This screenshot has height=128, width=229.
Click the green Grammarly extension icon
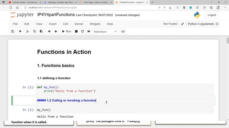coord(191,7)
